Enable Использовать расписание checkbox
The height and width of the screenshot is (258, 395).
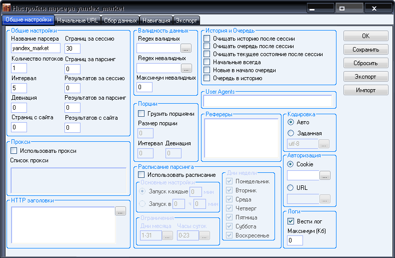pos(141,175)
